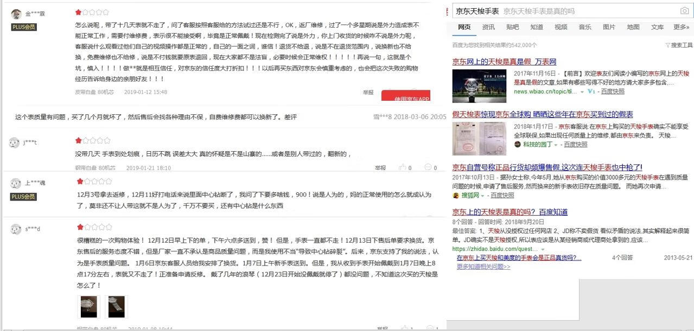This screenshot has width=694, height=331.
Task: Switch to the 资讯 tab
Action: [x=488, y=27]
